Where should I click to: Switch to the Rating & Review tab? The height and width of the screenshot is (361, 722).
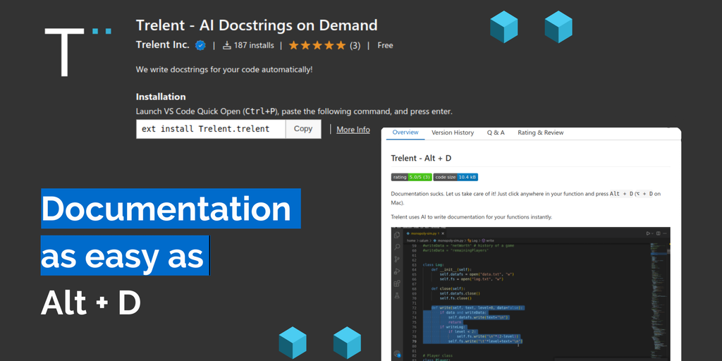point(540,133)
